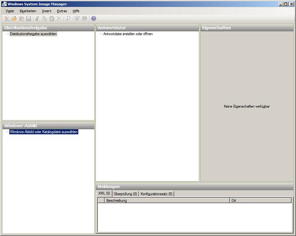
Task: Click the Windows-Abbild panel header
Action: pos(48,126)
